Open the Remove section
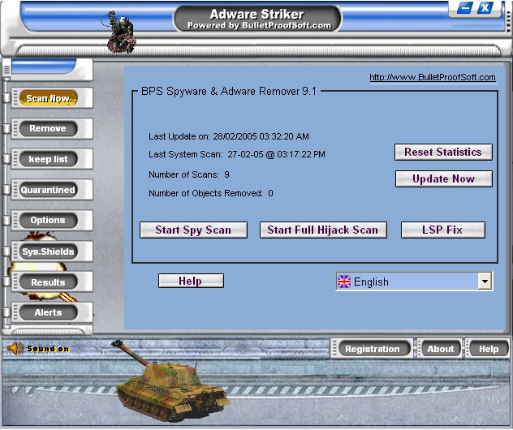The height and width of the screenshot is (430, 513). click(x=49, y=128)
